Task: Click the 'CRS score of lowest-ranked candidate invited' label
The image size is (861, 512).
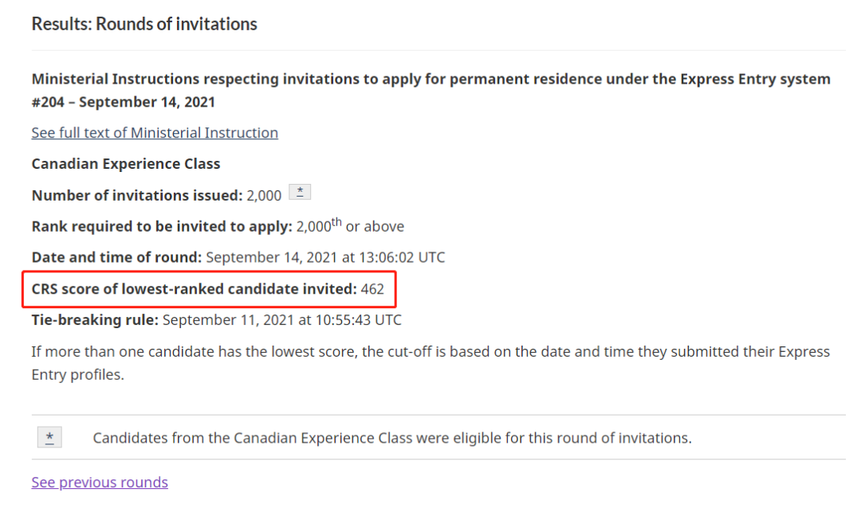Action: (194, 289)
